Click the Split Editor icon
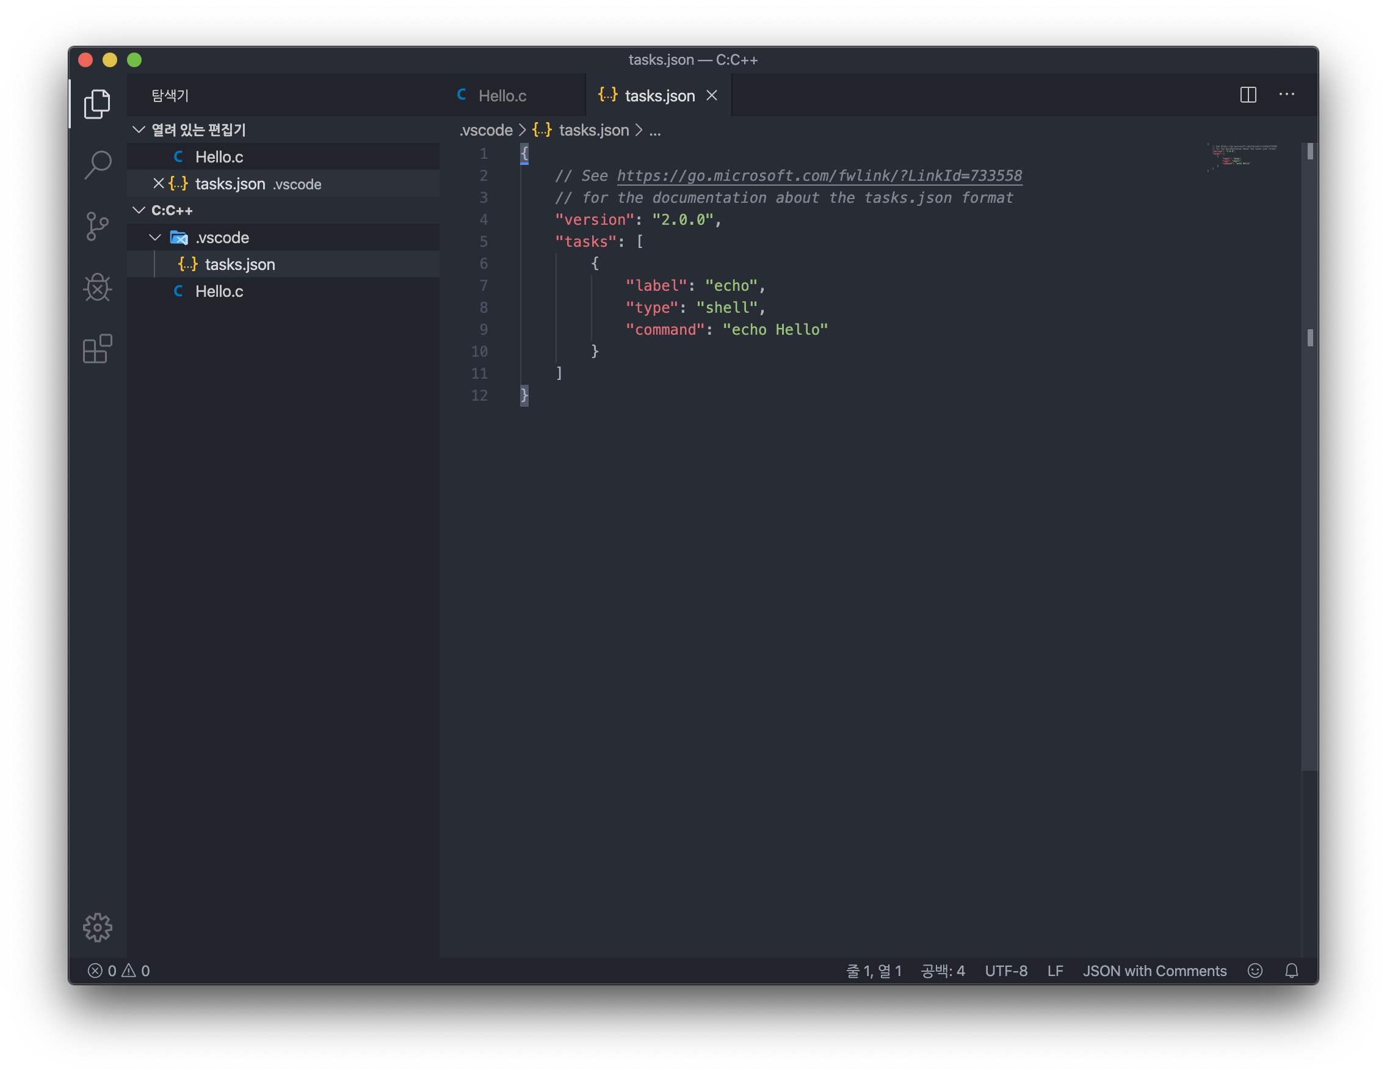This screenshot has width=1387, height=1075. [x=1248, y=95]
